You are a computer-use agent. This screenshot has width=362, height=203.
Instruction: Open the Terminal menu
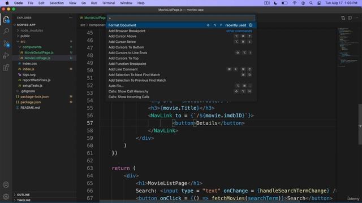(109, 3)
